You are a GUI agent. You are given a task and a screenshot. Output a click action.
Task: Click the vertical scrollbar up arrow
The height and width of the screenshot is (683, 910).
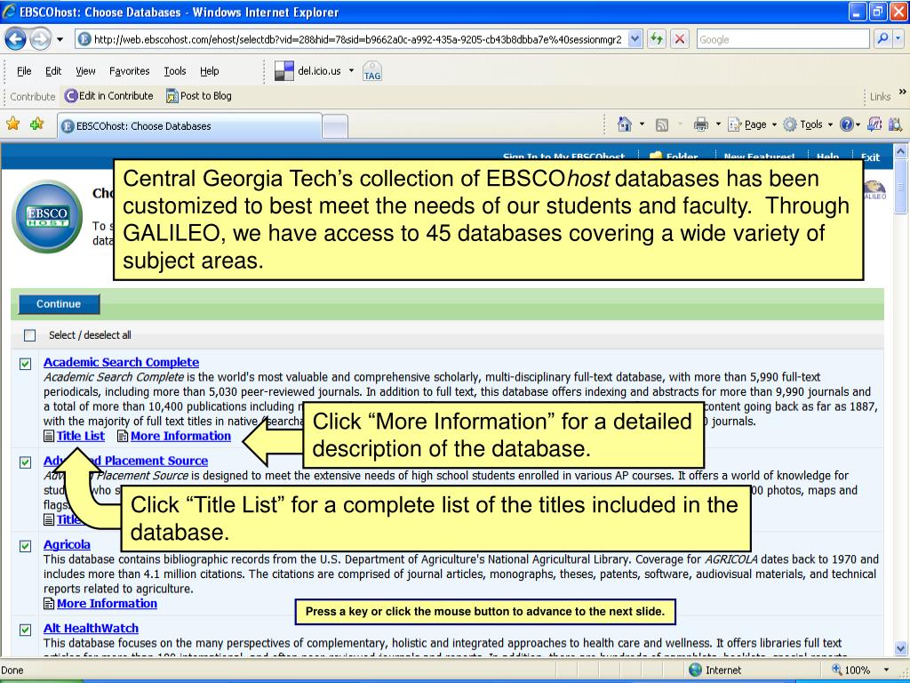click(x=901, y=151)
